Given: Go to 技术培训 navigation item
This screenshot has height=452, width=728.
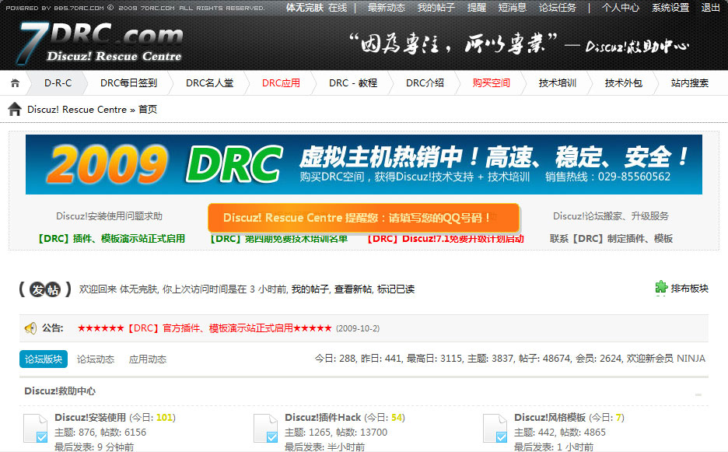Looking at the screenshot, I should [x=557, y=83].
